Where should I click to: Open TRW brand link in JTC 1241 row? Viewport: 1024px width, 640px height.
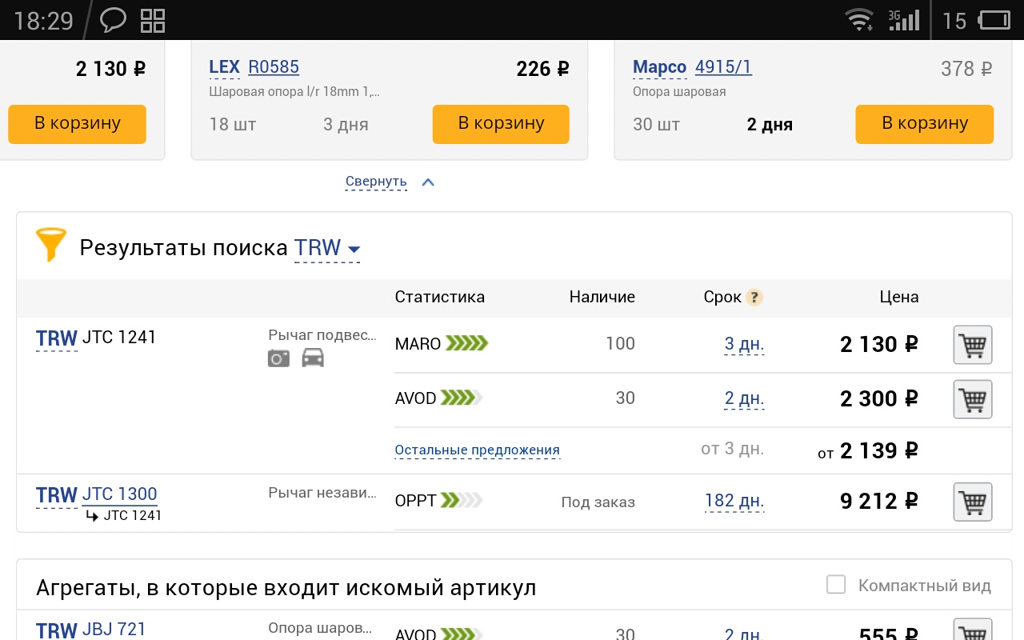57,338
